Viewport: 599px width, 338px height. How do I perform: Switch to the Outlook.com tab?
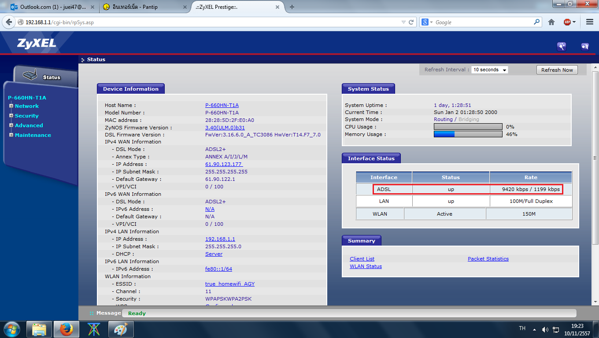(52, 7)
